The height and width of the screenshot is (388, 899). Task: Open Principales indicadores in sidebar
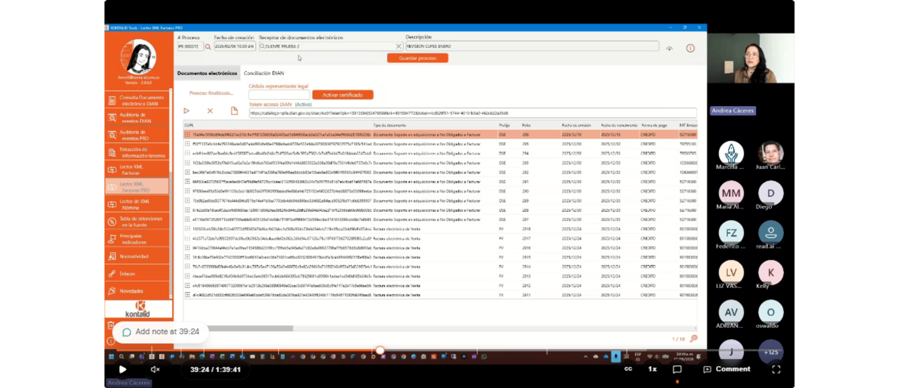(137, 239)
